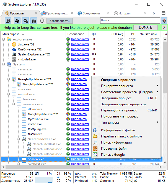Open the Тип запуска submenu
Image resolution: width=168 pixels, height=184 pixels.
coord(126,122)
